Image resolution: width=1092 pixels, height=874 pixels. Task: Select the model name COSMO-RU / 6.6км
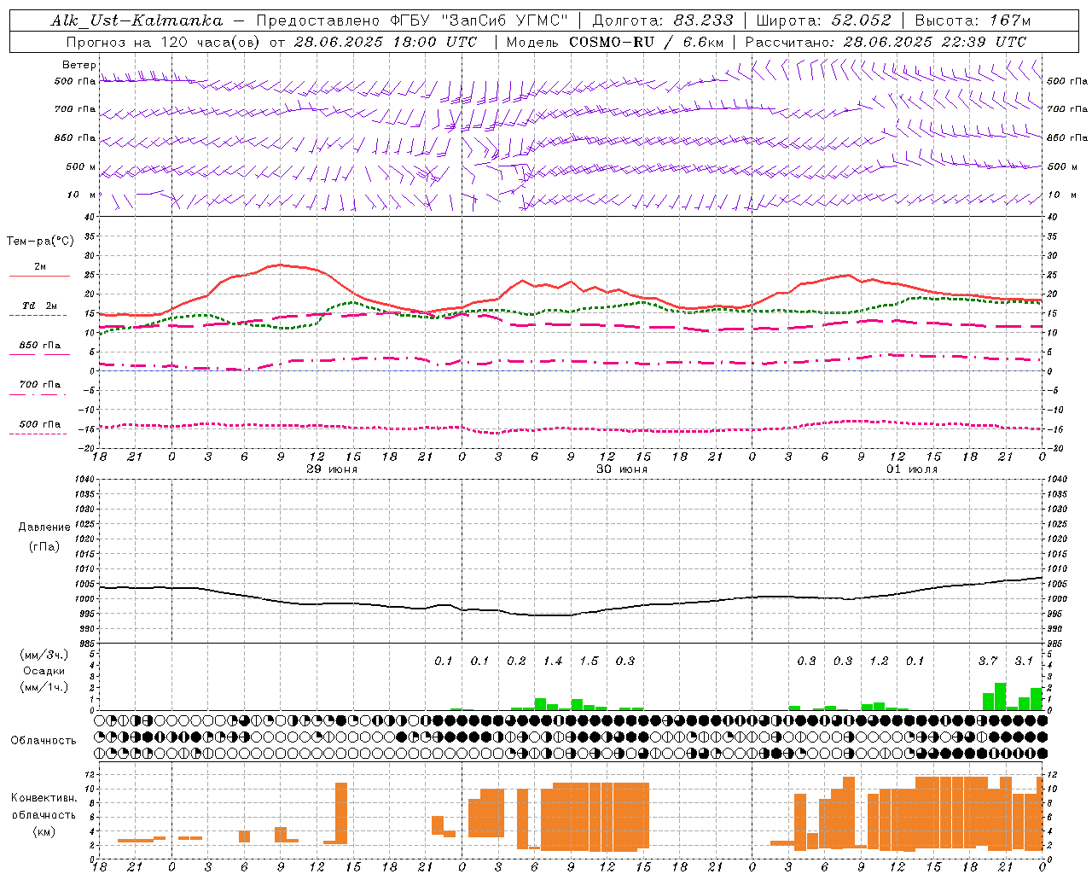647,42
